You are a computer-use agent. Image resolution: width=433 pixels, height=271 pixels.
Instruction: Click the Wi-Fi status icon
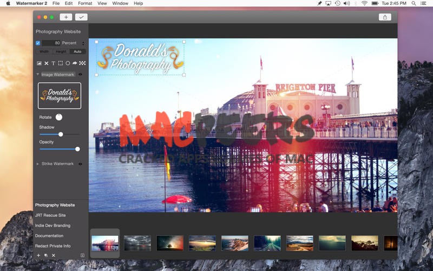pyautogui.click(x=364, y=3)
